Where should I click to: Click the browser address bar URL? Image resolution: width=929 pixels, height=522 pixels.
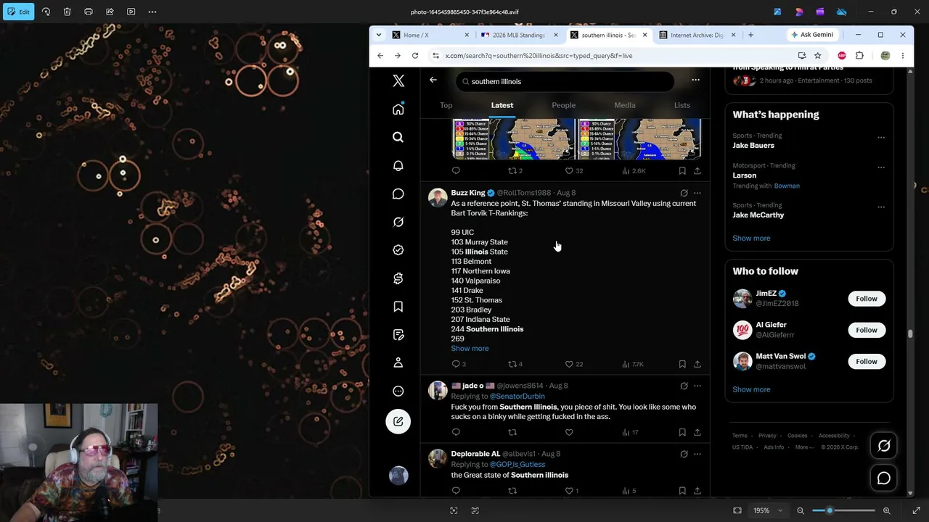(x=539, y=56)
